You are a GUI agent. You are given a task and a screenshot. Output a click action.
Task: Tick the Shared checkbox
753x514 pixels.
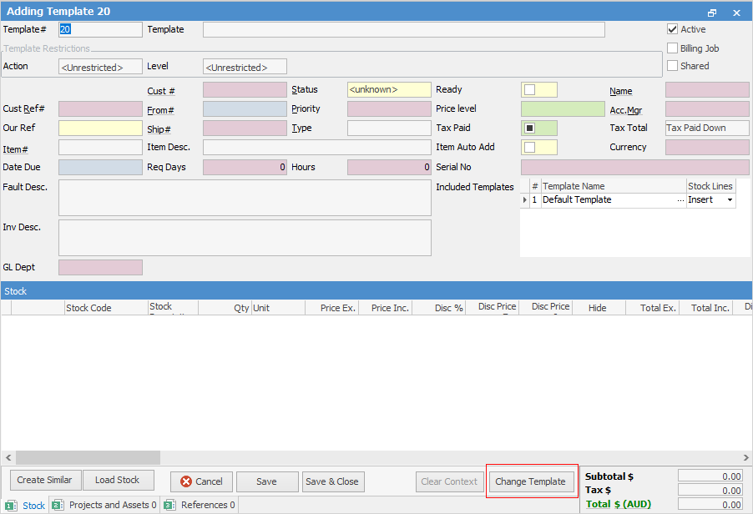(x=673, y=66)
